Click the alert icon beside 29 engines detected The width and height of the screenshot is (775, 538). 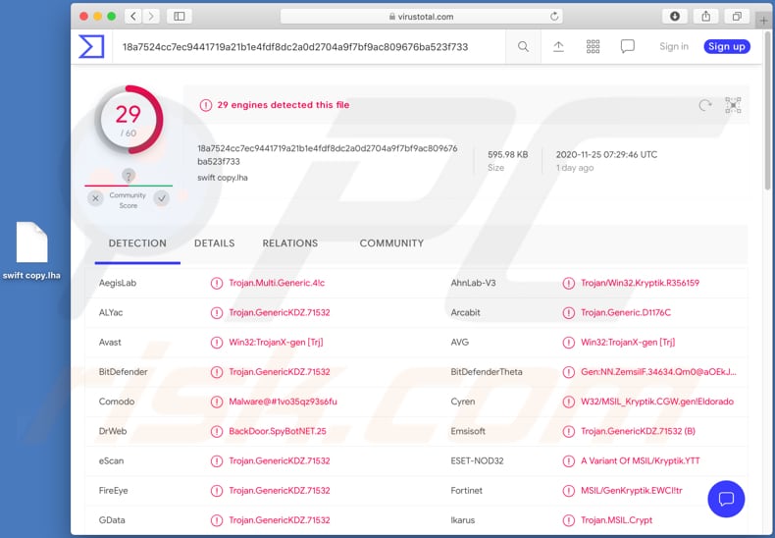(206, 105)
